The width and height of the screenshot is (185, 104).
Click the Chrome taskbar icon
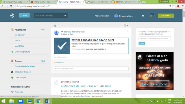coord(38,101)
